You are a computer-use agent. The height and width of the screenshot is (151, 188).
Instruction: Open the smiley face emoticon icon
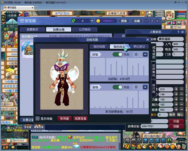tap(172, 146)
